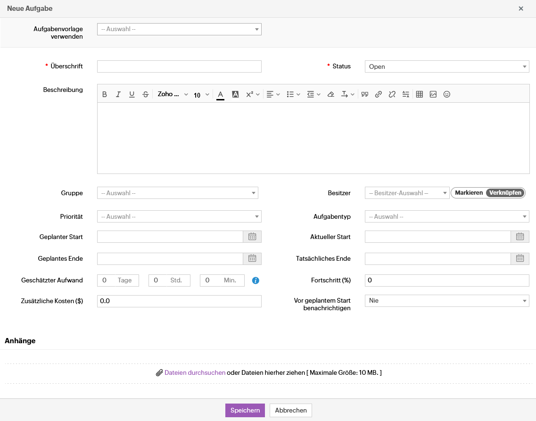The height and width of the screenshot is (421, 536).
Task: Open superscript/subscript options
Action: point(253,94)
